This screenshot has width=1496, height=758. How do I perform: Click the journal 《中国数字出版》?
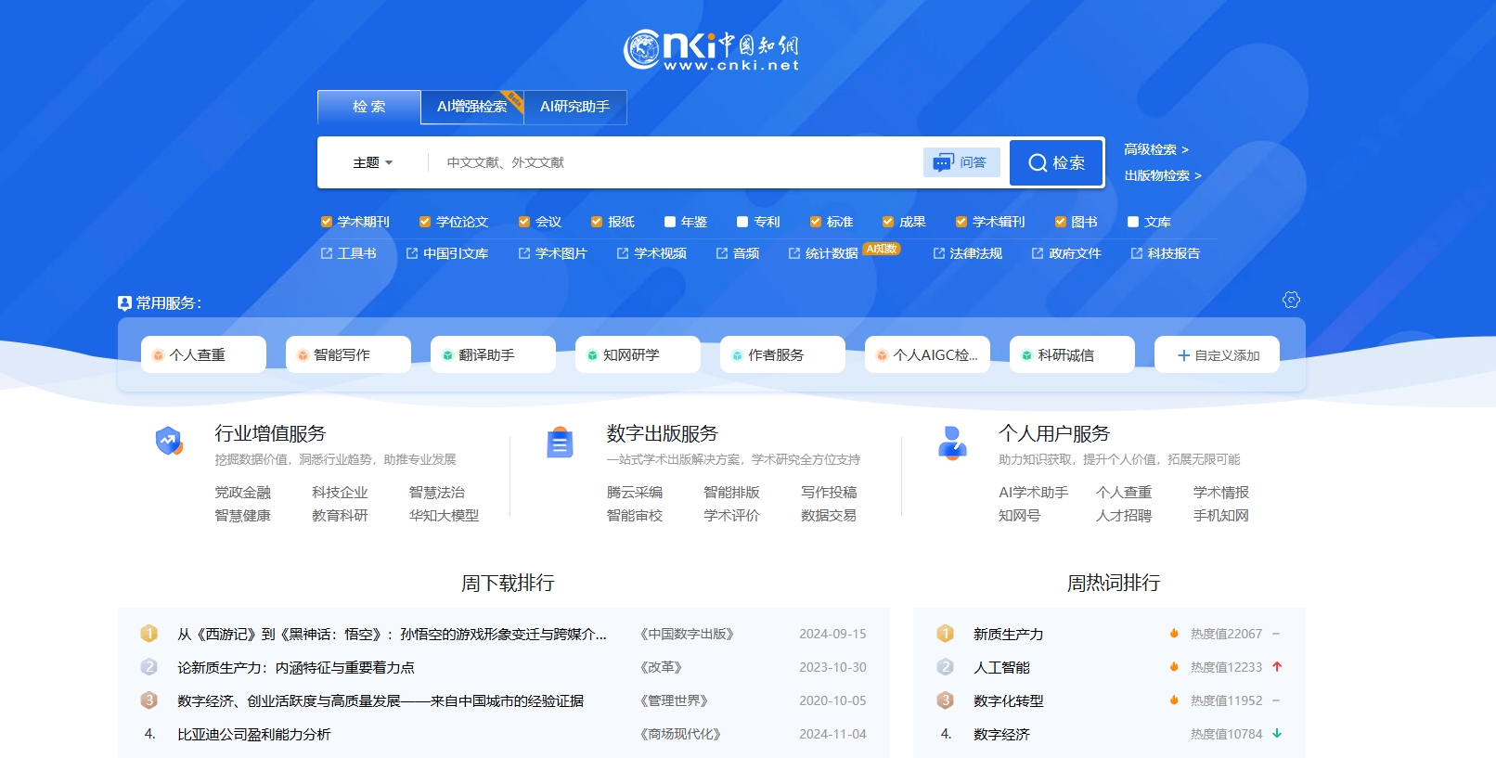pos(687,635)
